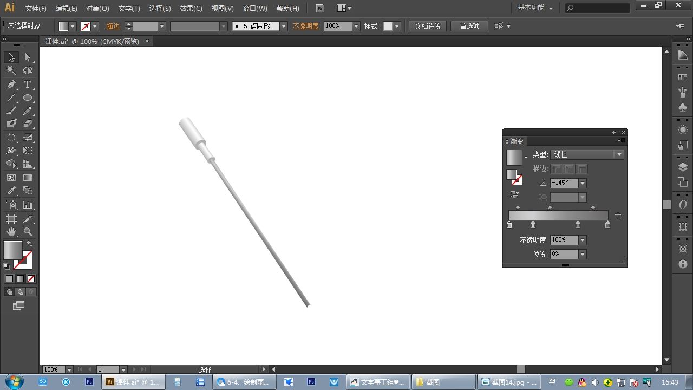Image resolution: width=693 pixels, height=390 pixels.
Task: Select the Pen tool
Action: [x=11, y=84]
